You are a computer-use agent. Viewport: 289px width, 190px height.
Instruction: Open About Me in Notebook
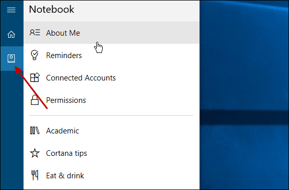[112, 33]
